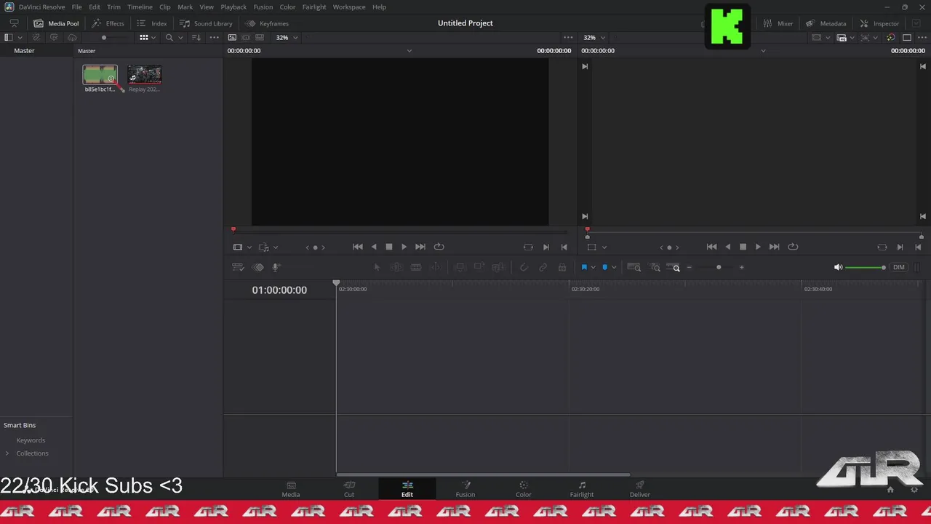Switch to the Color page
The image size is (931, 524).
(x=524, y=489)
